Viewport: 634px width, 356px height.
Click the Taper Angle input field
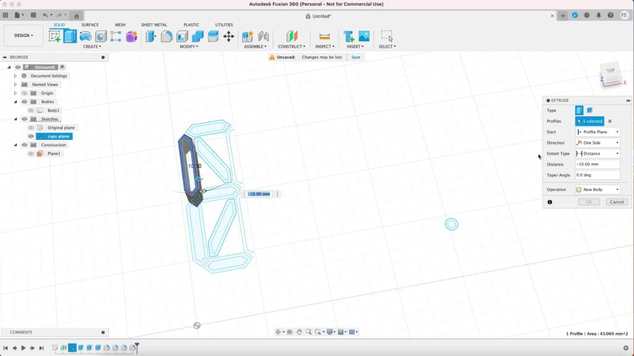point(597,175)
